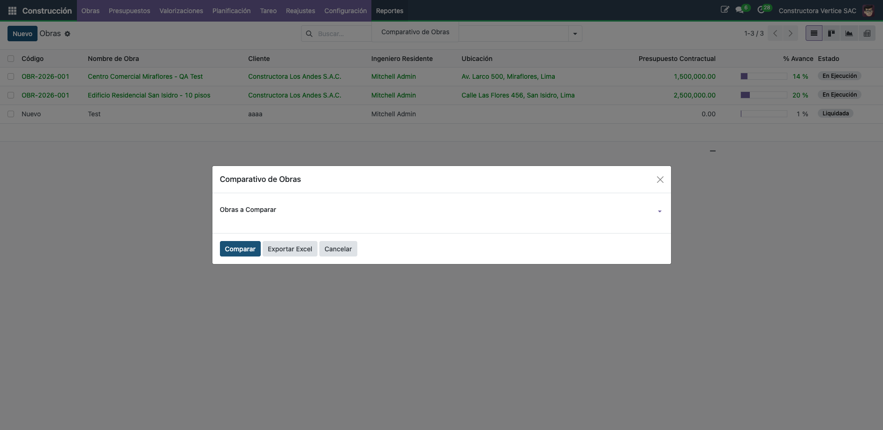Screen dimensions: 883x430
Task: Click the Obras settings gear icon
Action: click(68, 34)
